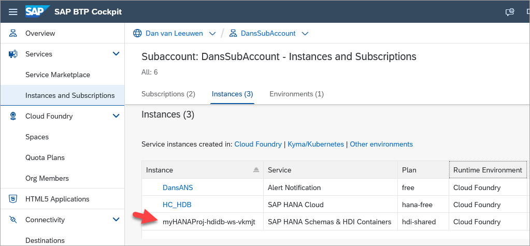Screen dimensions: 530x246
Task: Select the myHANAProj-hdidb-ws-vkmjt instance row
Action: pyautogui.click(x=334, y=222)
